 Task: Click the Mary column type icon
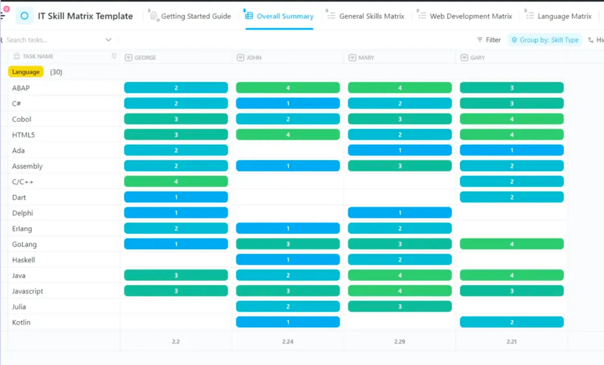tap(352, 58)
